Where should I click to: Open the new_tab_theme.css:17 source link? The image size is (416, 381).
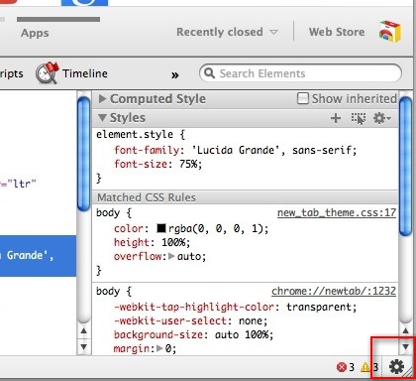pos(337,212)
